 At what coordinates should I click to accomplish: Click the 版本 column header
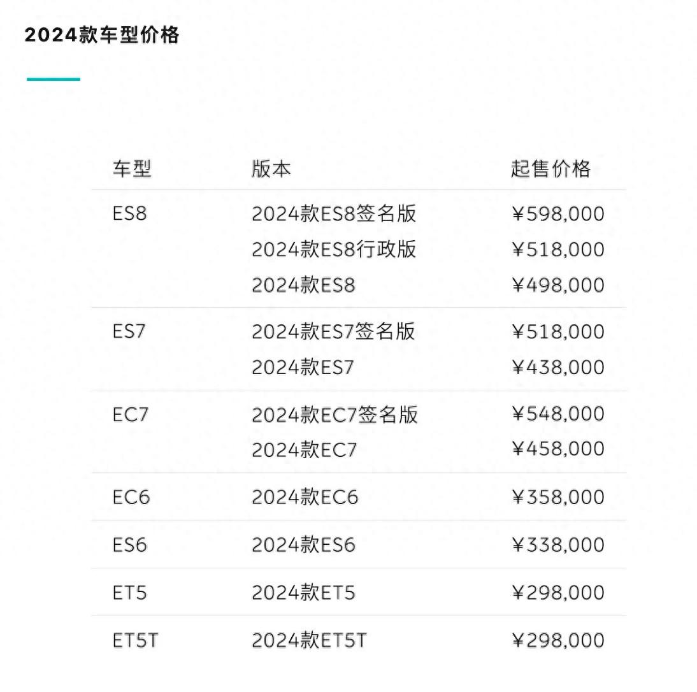tap(271, 169)
